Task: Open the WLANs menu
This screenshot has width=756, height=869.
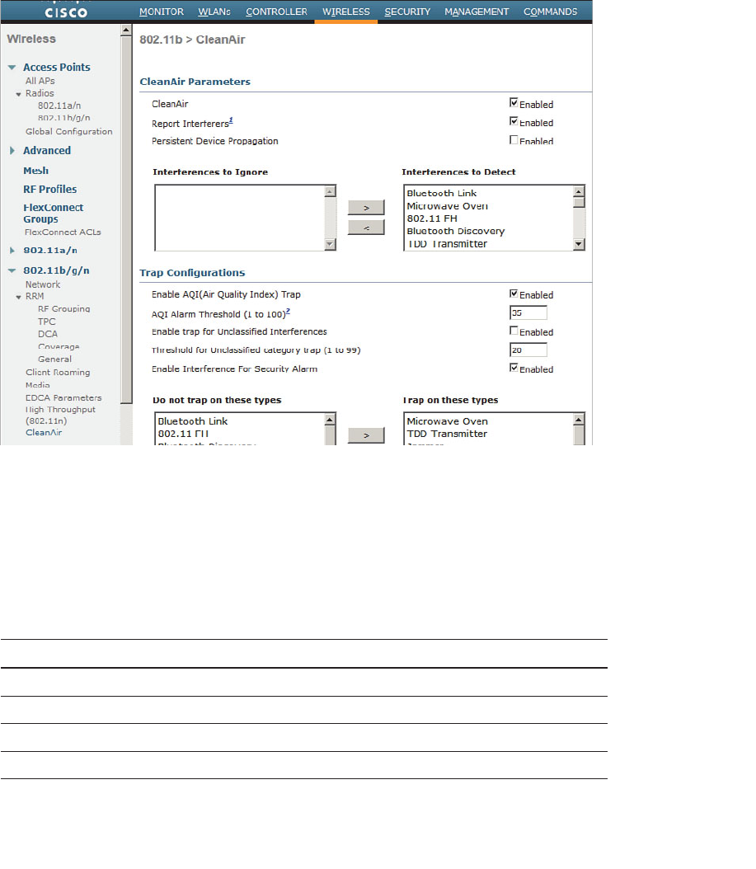Action: [x=214, y=12]
